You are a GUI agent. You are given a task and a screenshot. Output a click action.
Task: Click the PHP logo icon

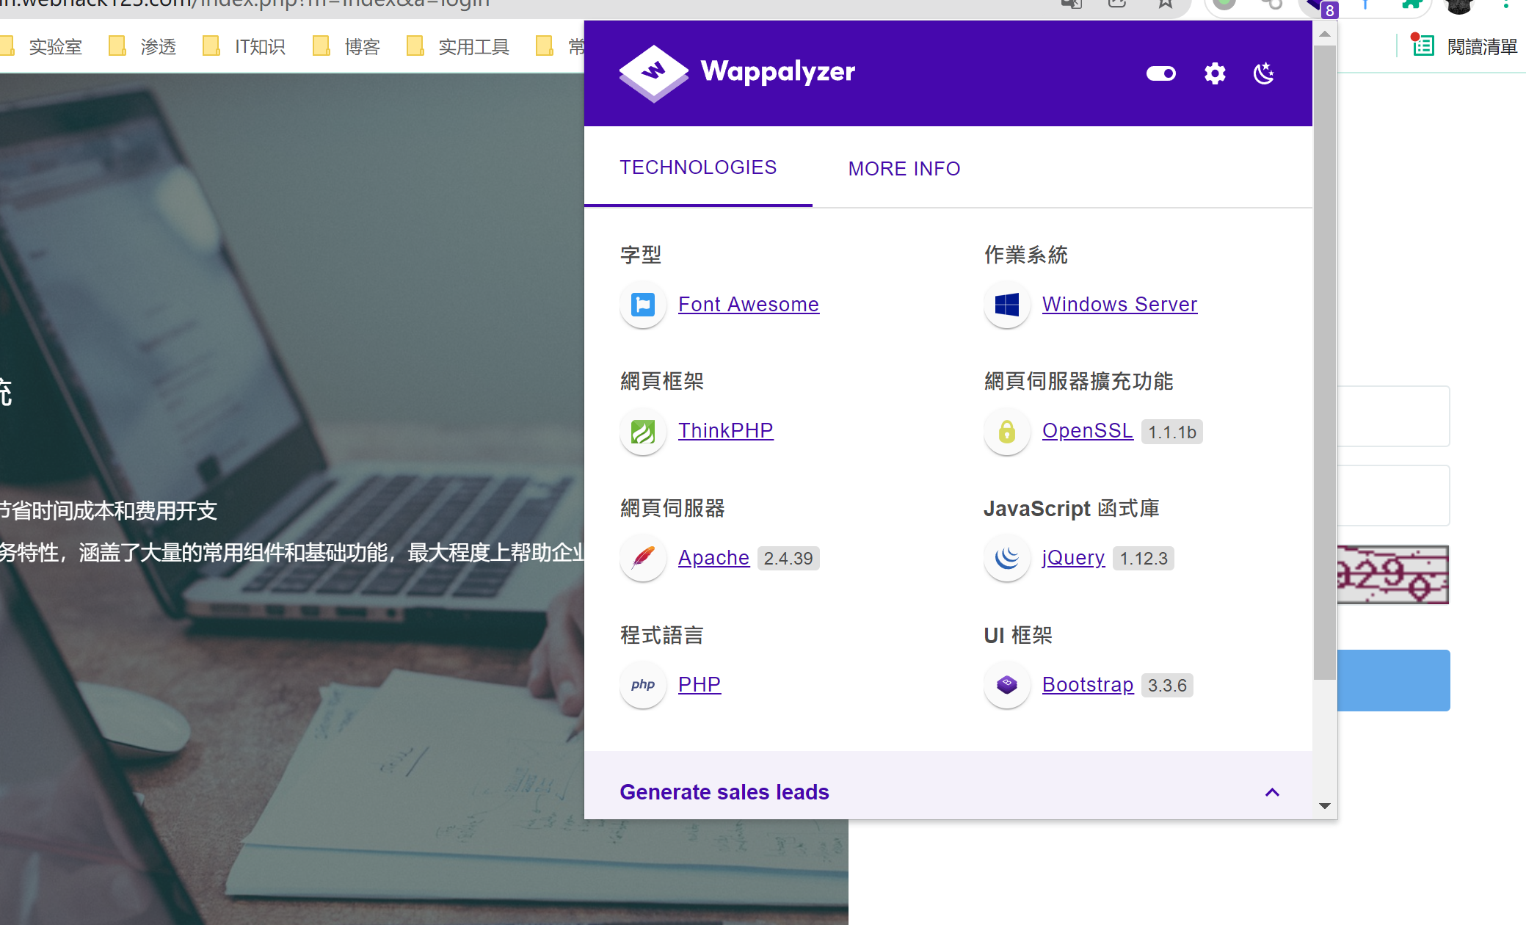click(643, 685)
